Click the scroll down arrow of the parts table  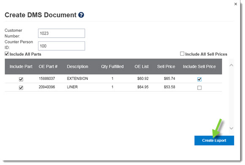[231, 128]
